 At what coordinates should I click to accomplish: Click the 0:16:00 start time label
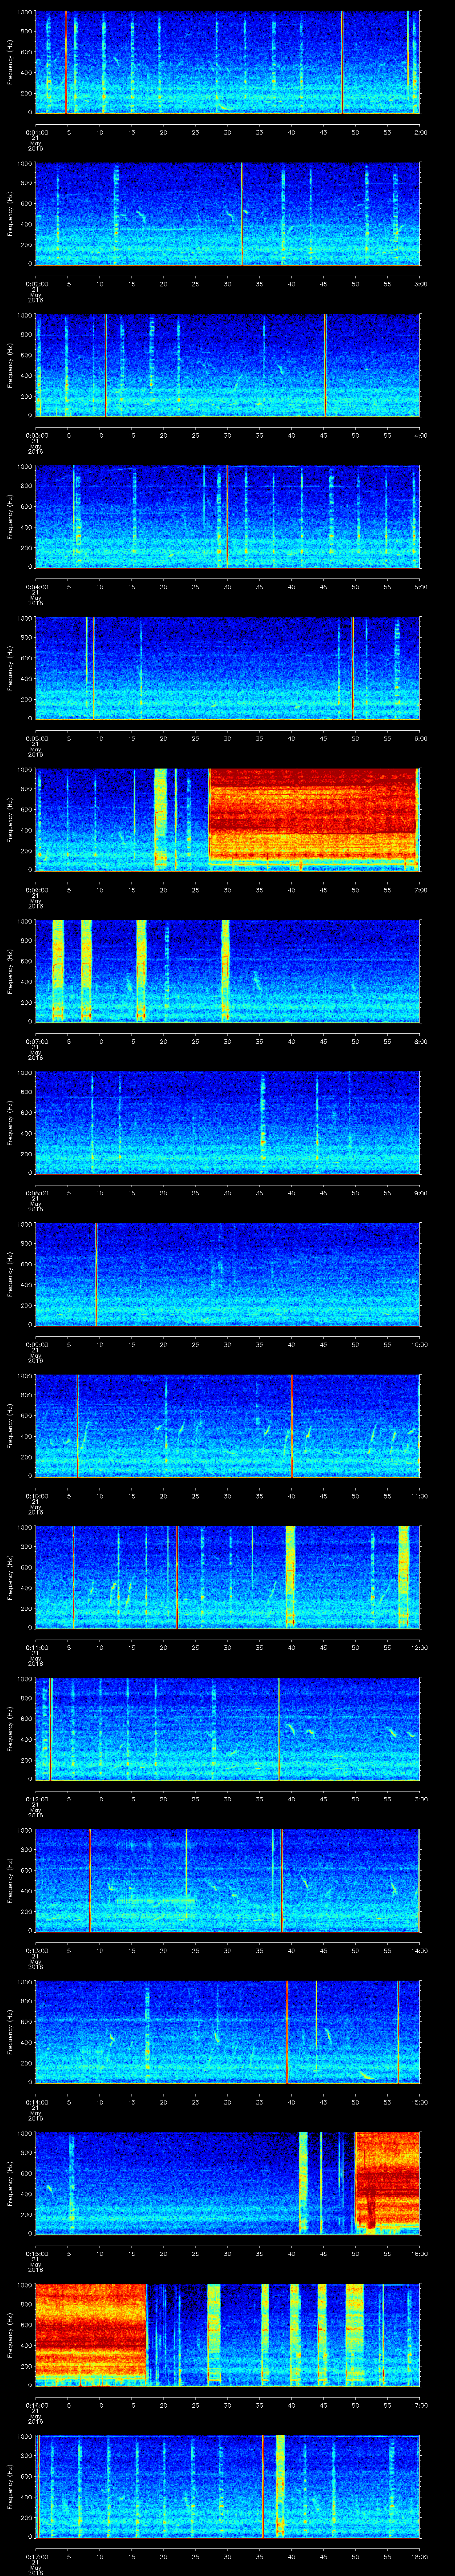tap(37, 2405)
